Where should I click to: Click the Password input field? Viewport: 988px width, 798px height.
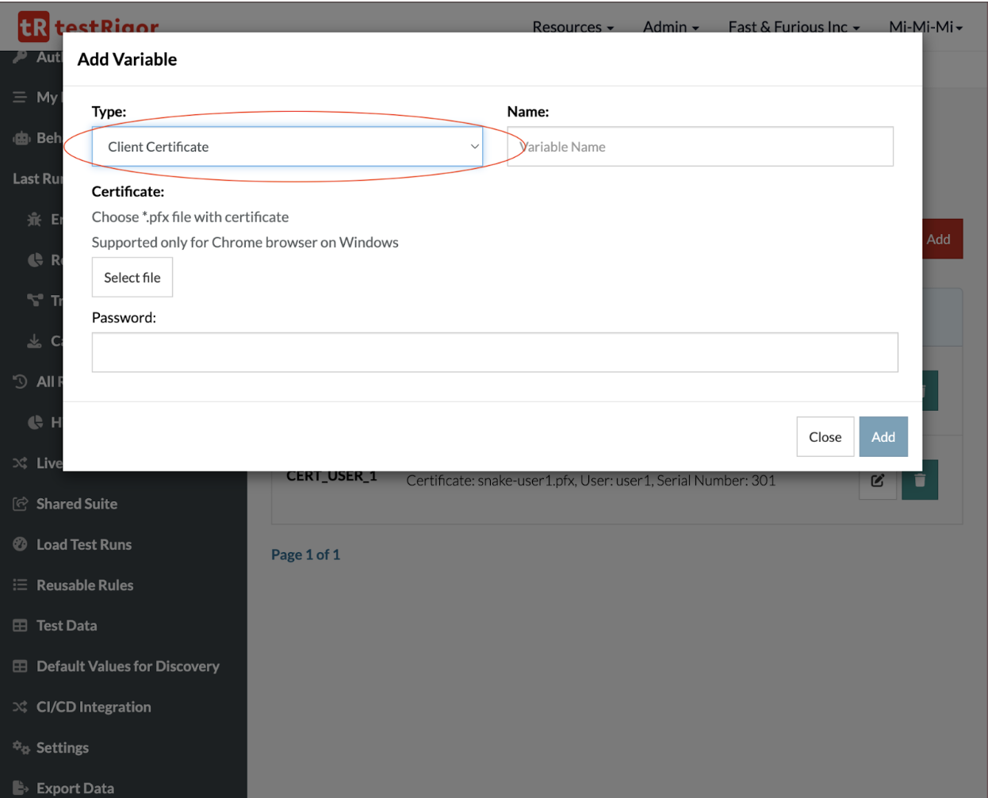click(494, 352)
